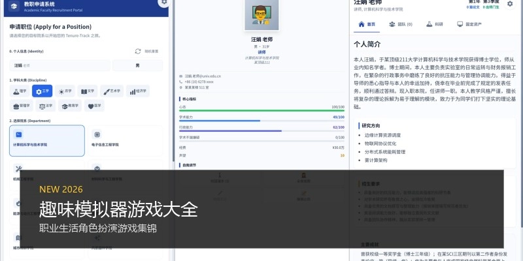Open the 科研 tab
This screenshot has width=523, height=261.
pos(435,24)
